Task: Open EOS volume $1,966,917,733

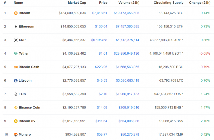Action: [x=128, y=94]
